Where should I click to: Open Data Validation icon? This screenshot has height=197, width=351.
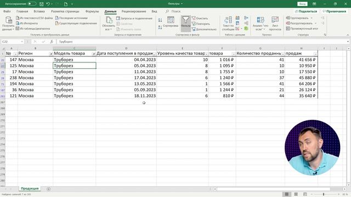(237, 28)
